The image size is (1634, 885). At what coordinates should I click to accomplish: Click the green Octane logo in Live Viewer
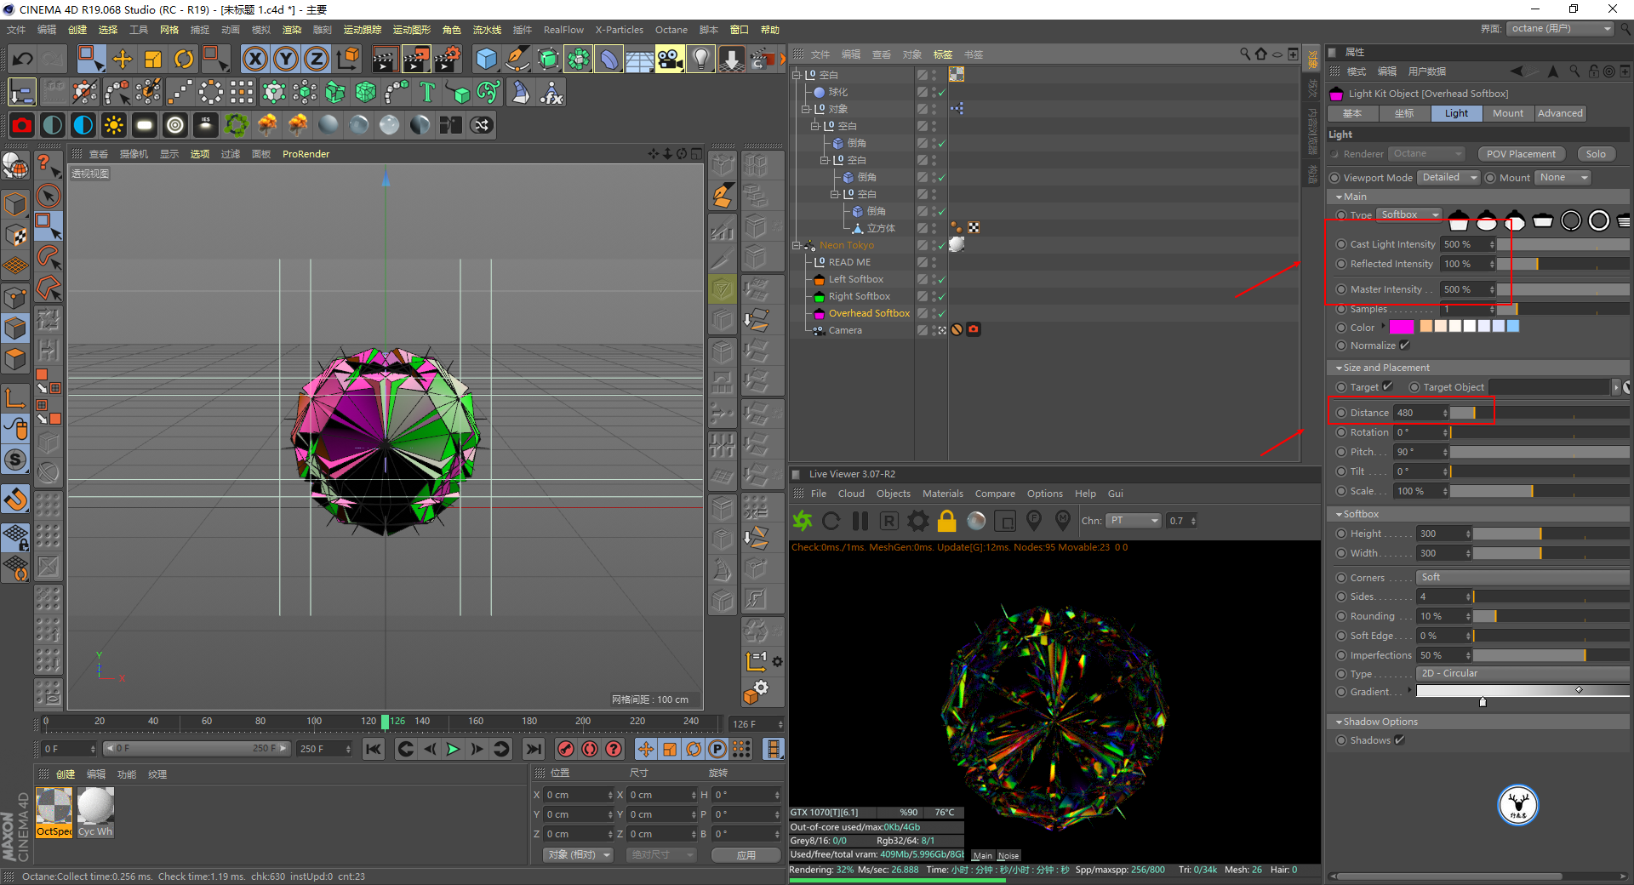[802, 521]
